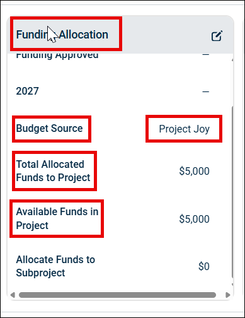
Task: Select the dash value beside 2027
Action: point(206,91)
